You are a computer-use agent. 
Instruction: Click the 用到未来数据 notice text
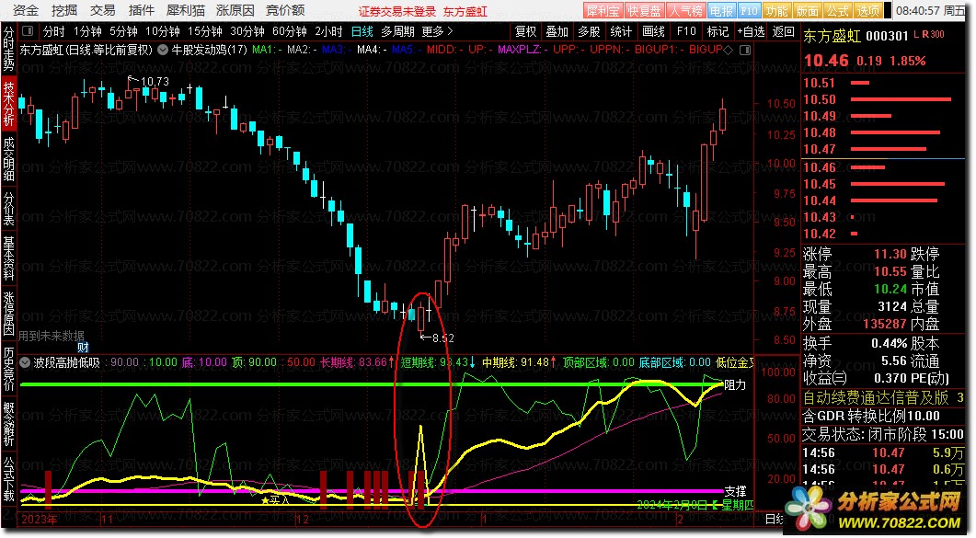(51, 336)
